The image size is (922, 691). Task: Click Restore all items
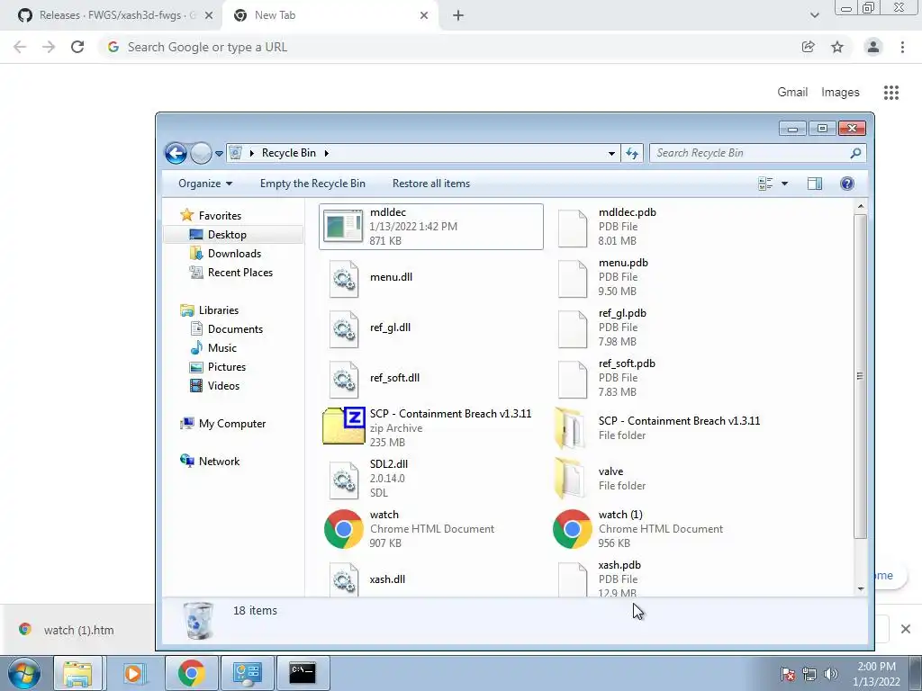(x=431, y=184)
